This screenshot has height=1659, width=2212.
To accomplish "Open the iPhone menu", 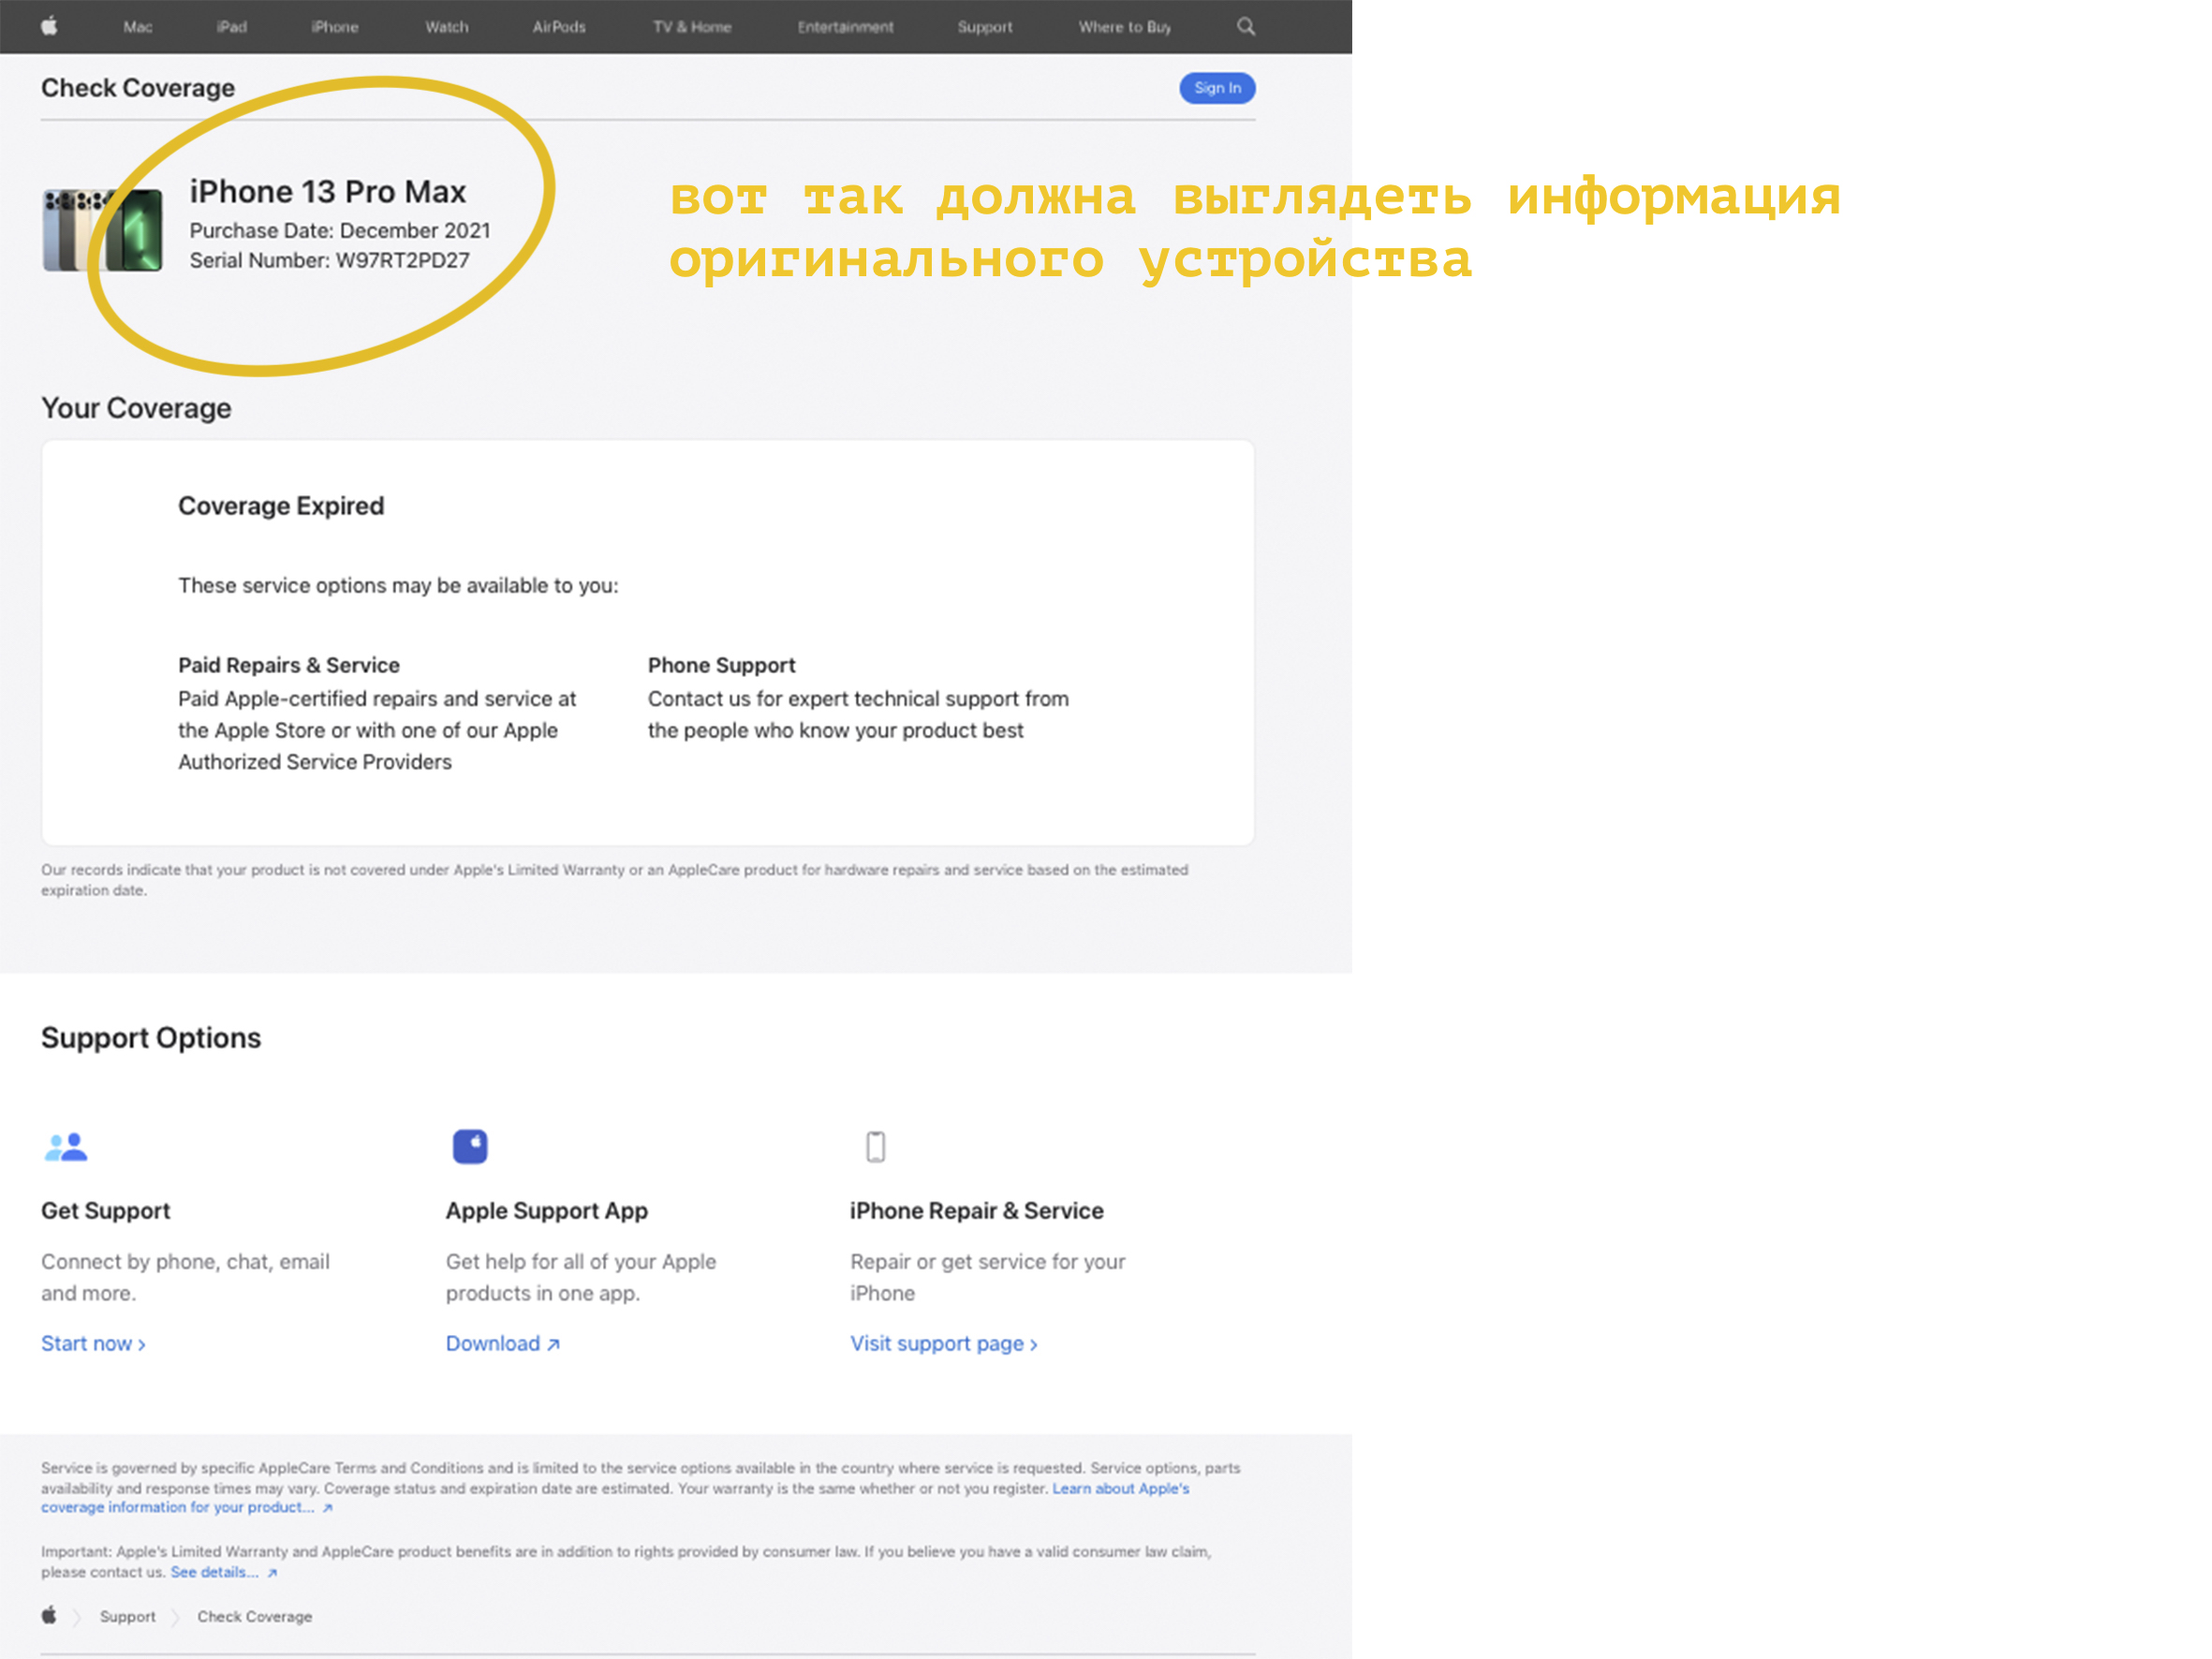I will coord(334,27).
